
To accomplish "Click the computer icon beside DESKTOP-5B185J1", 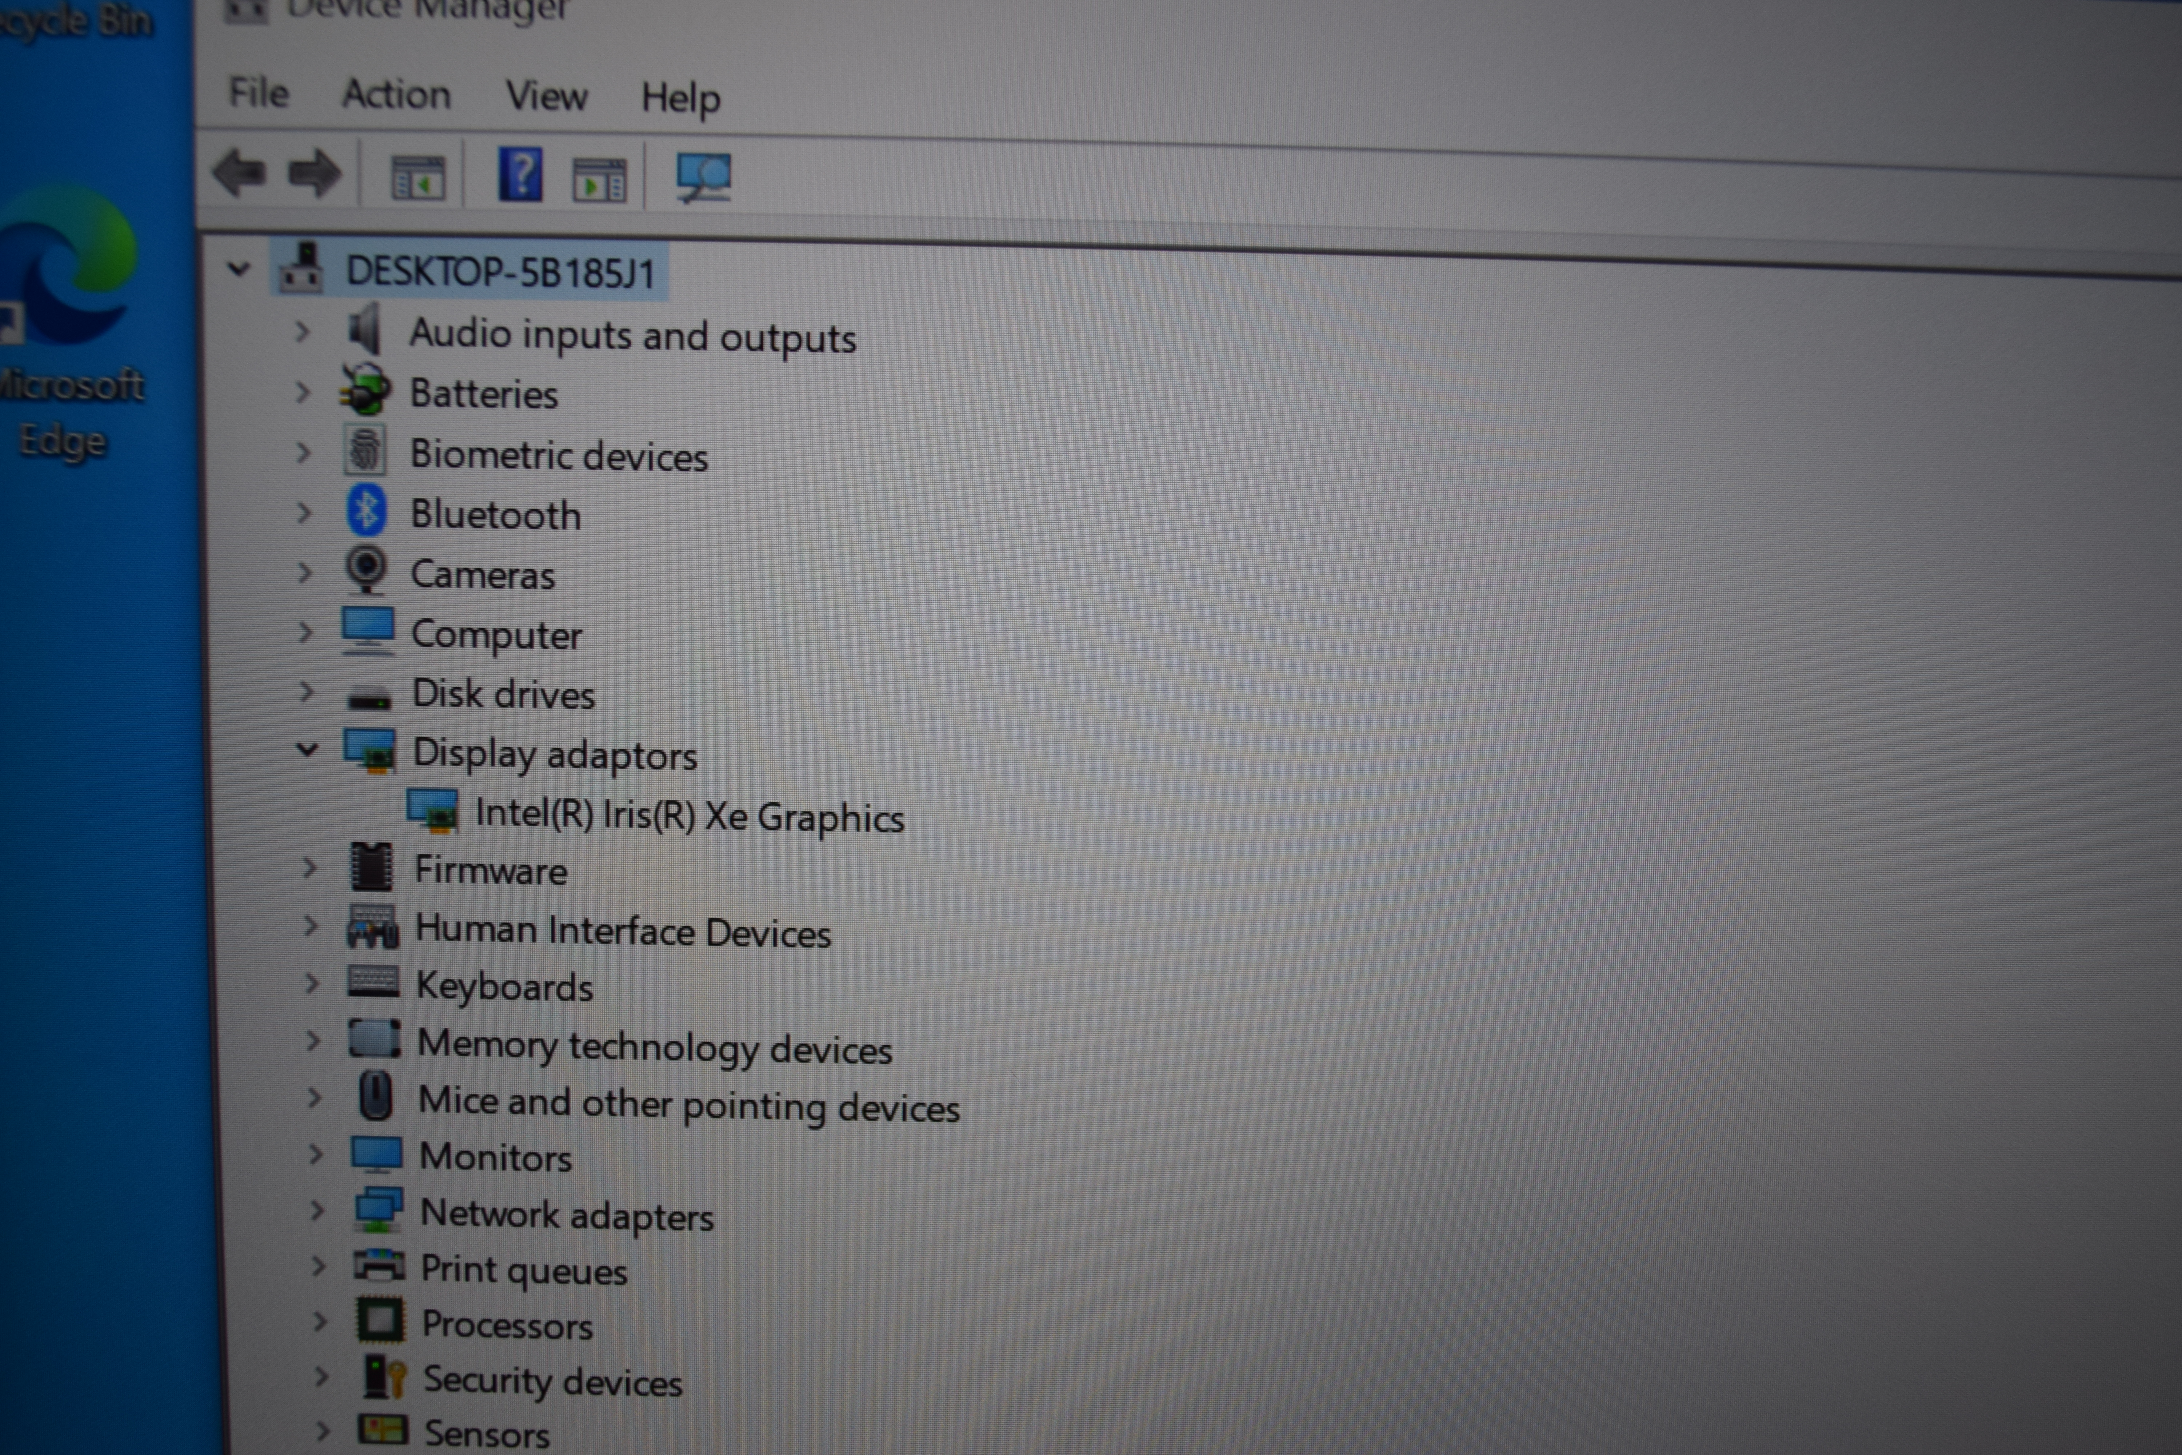I will point(301,268).
